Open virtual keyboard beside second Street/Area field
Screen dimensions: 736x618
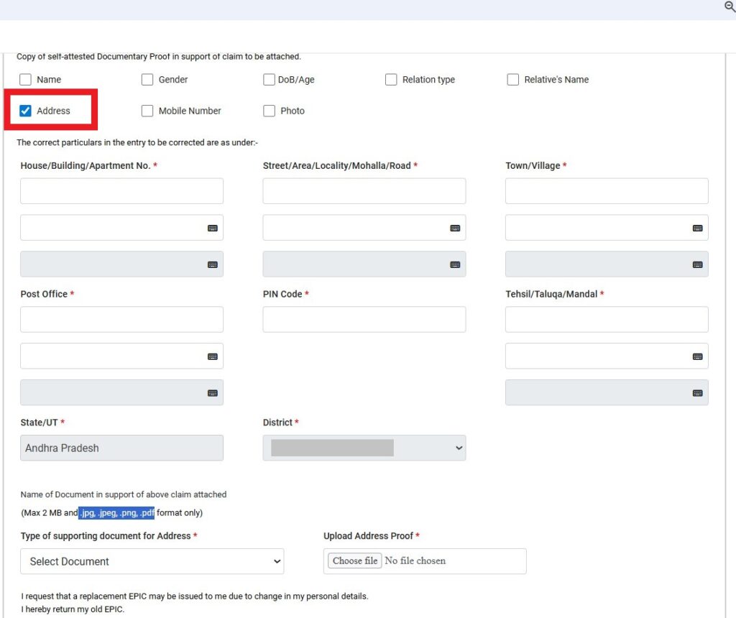(455, 227)
